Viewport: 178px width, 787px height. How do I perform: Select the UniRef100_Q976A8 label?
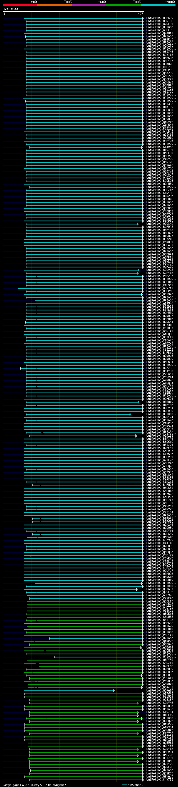160,693
